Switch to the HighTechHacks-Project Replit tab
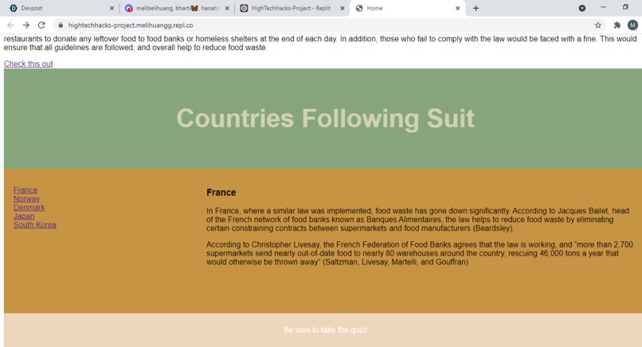 (x=292, y=8)
